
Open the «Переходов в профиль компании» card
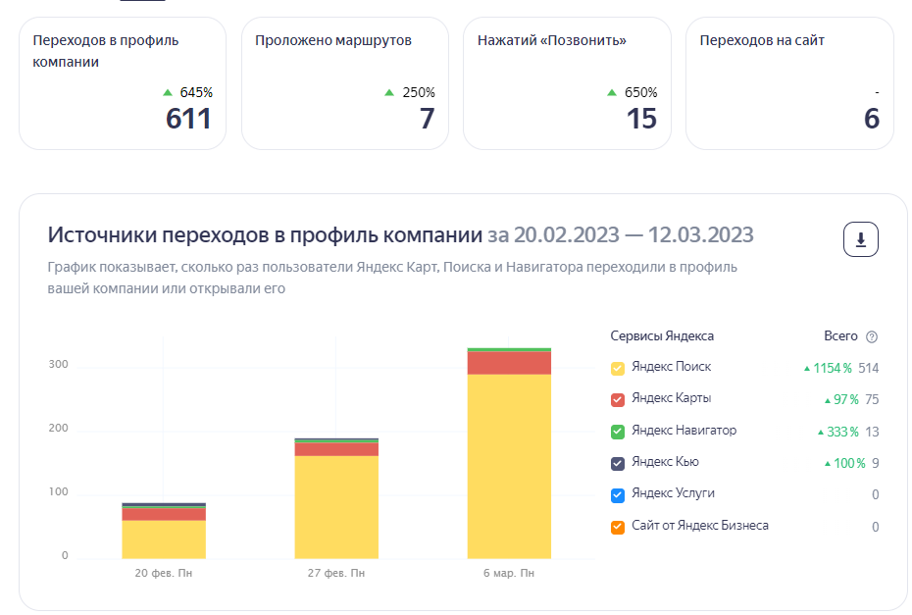(x=122, y=78)
